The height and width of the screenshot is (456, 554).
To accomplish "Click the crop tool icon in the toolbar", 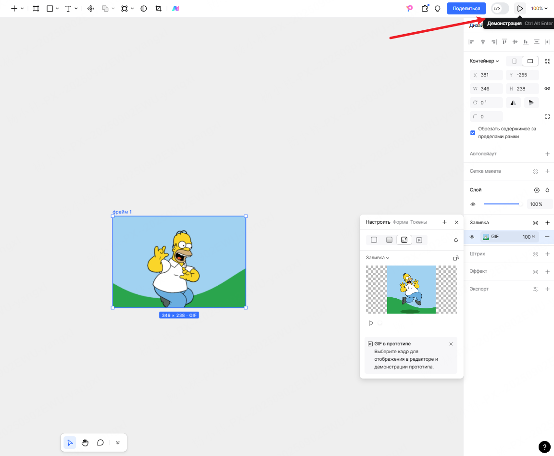I will pos(159,9).
